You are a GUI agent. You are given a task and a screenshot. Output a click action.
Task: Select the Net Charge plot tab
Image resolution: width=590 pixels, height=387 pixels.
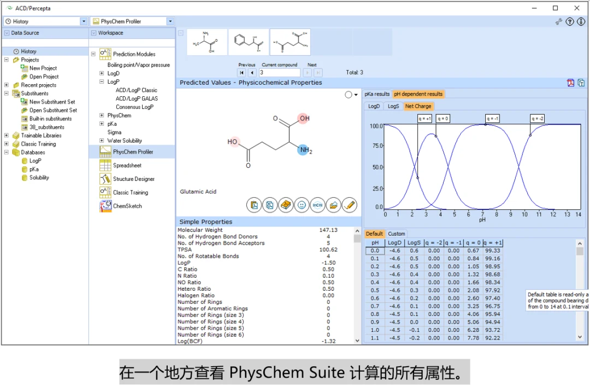(x=418, y=107)
